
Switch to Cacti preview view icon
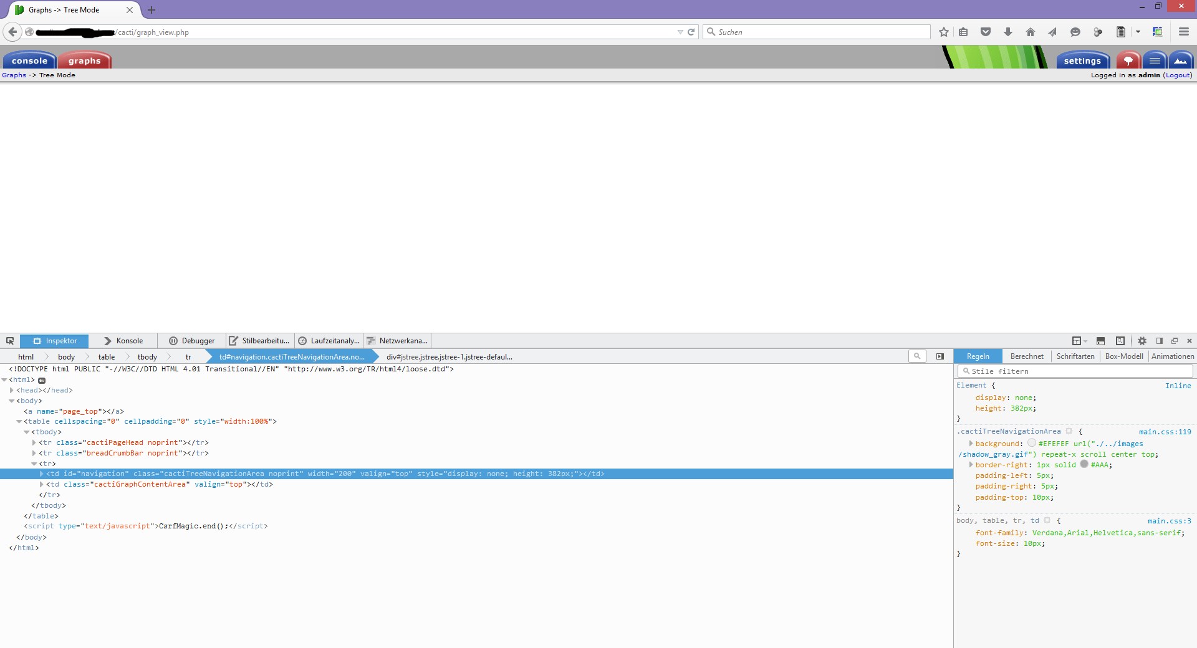click(x=1181, y=60)
